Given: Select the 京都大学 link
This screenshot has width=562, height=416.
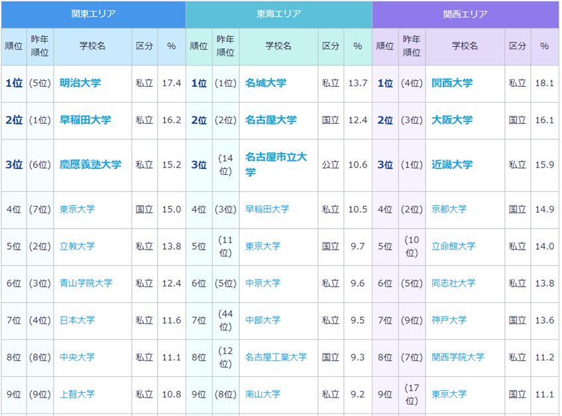Looking at the screenshot, I should point(449,209).
